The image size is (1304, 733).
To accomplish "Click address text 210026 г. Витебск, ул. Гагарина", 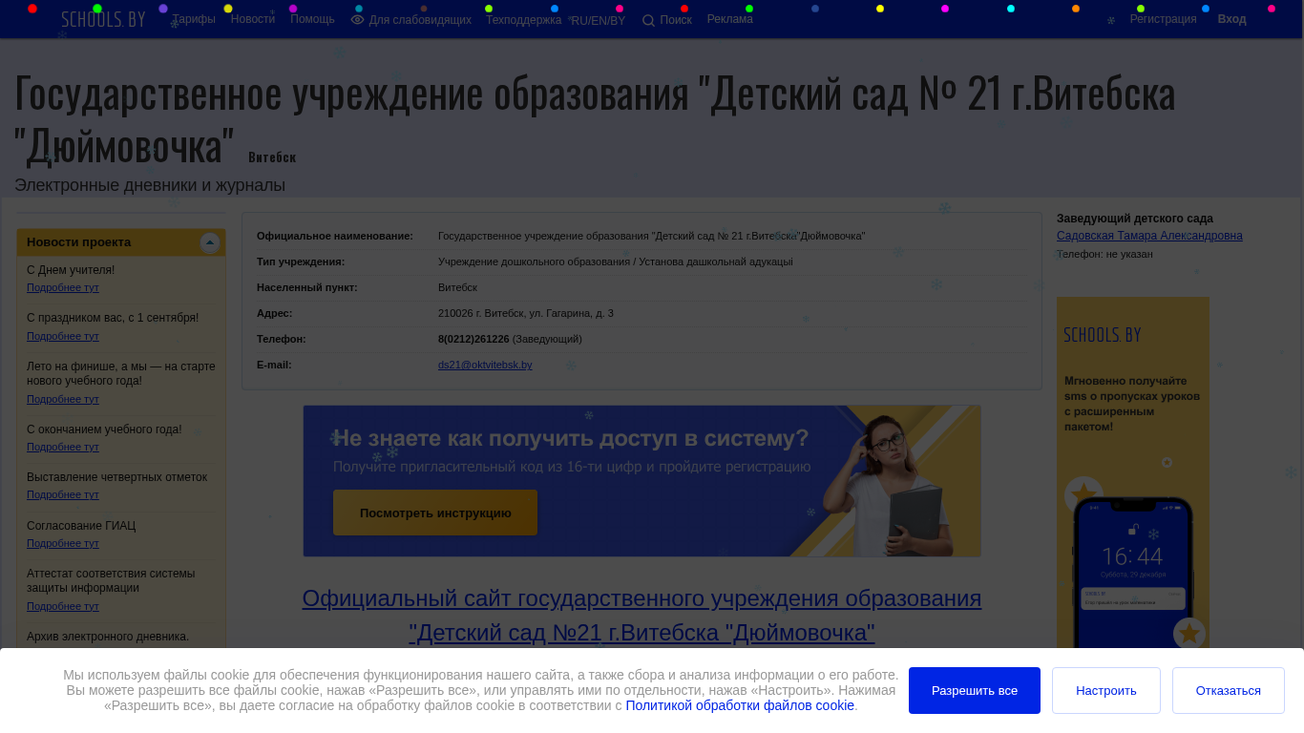I will (x=526, y=313).
